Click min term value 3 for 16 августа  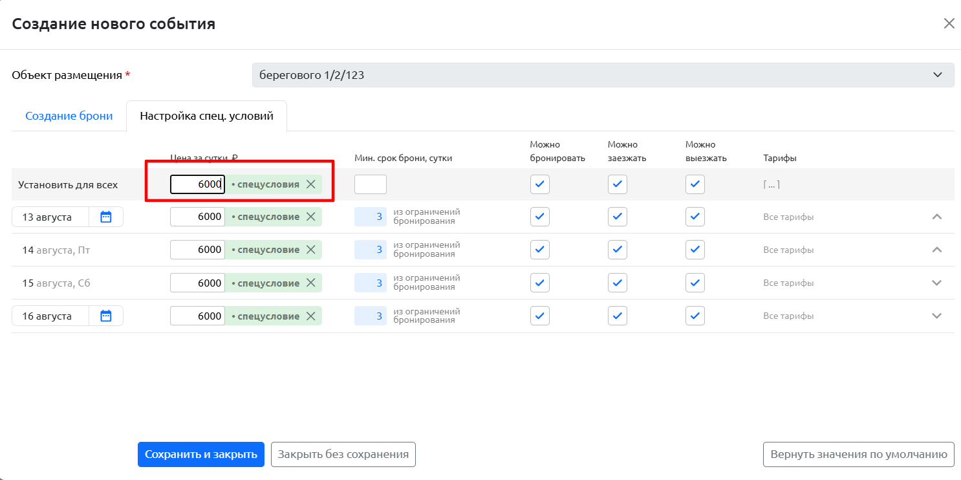coord(371,316)
